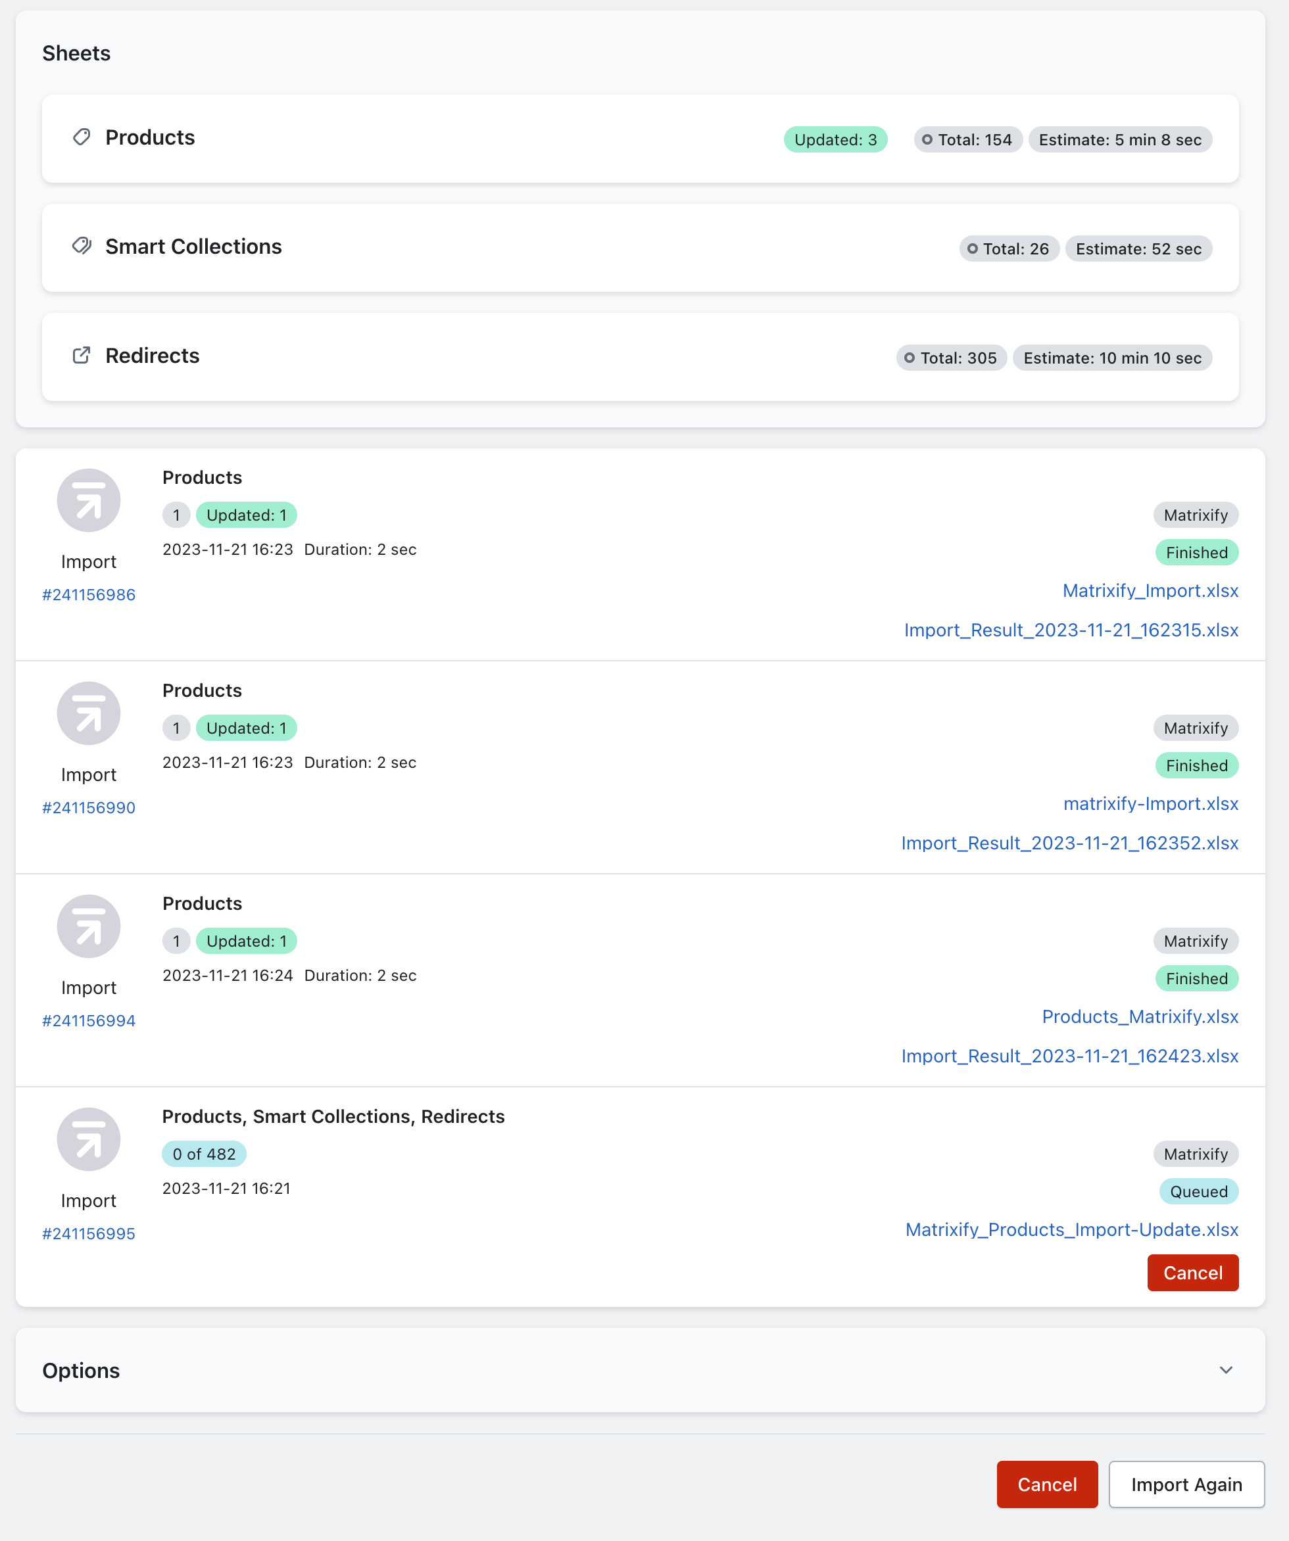Click the Import arrow icon for job #241156990

[x=88, y=713]
